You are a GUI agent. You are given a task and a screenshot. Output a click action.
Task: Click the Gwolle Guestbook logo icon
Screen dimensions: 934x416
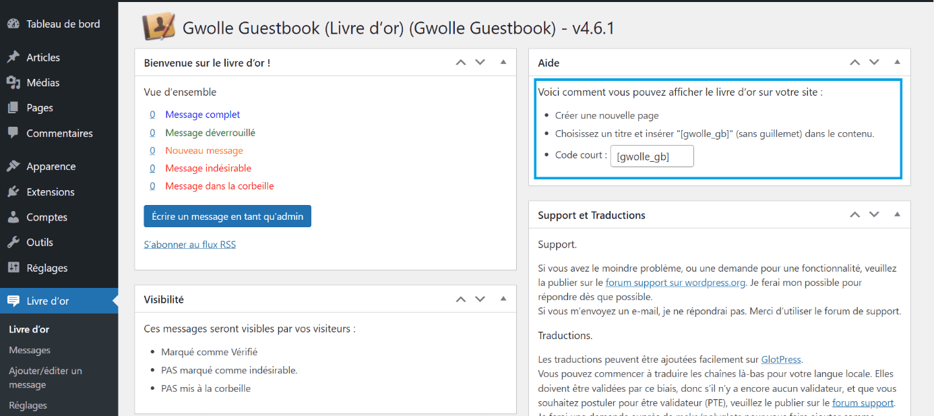[x=158, y=28]
